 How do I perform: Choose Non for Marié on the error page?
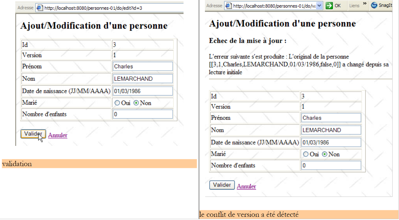tap(325, 154)
